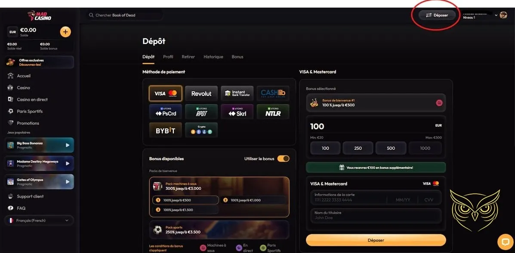Choose the CASHlib payment option

tap(273, 93)
